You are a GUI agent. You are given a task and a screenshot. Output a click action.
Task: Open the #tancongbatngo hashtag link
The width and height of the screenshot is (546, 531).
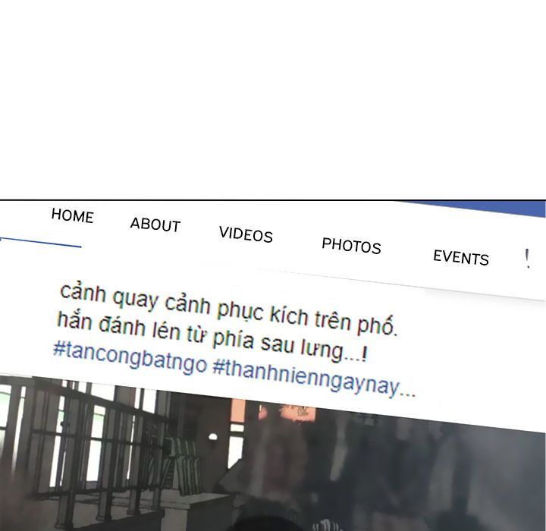click(130, 358)
